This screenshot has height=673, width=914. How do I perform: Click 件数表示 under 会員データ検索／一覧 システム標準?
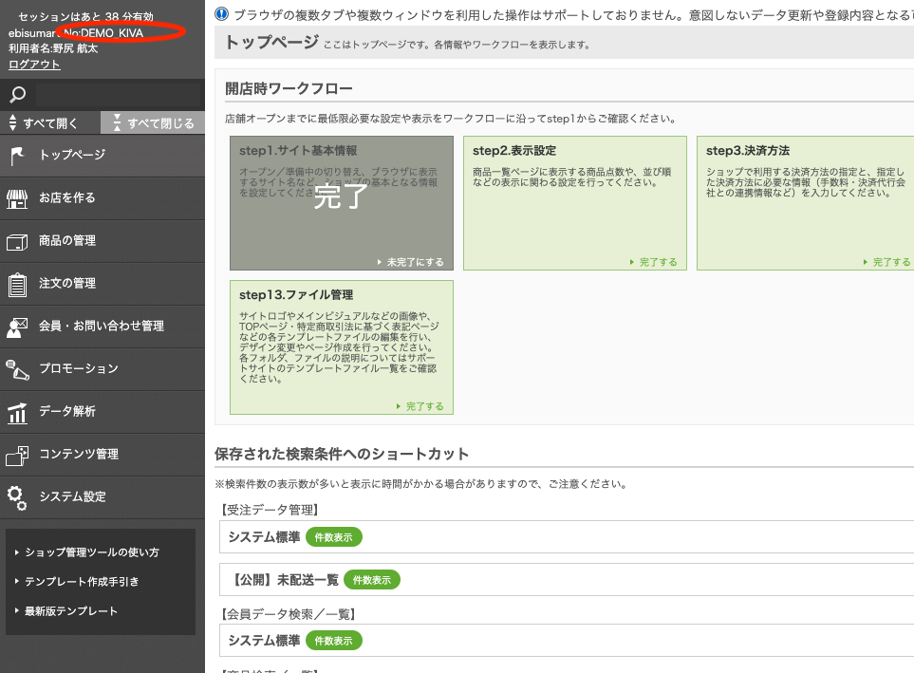pos(333,641)
